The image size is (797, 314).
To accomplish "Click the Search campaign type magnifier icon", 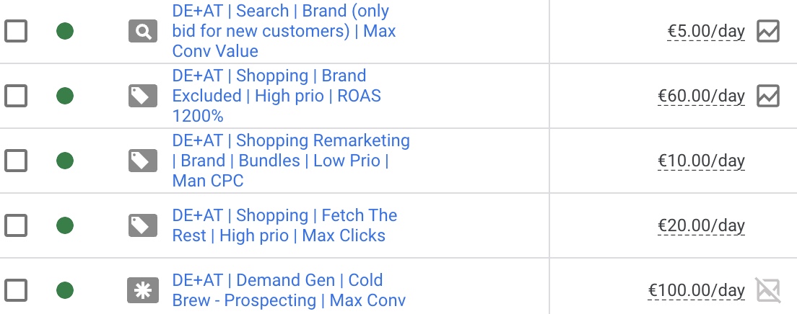I will [x=143, y=31].
